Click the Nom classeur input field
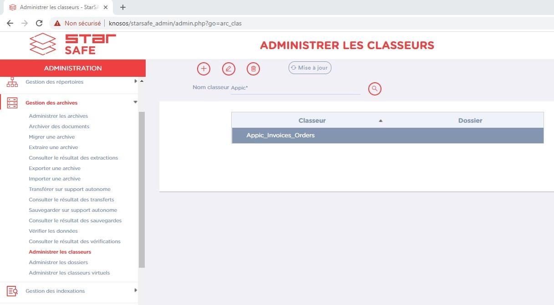Viewport: 554px width, 305px height. point(295,88)
